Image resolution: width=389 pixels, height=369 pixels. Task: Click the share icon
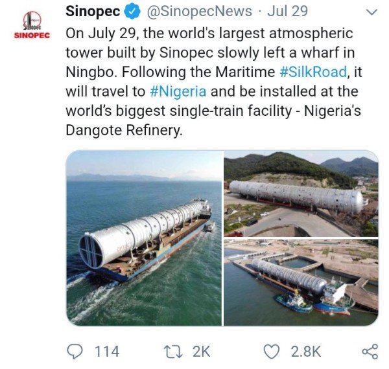point(370,352)
